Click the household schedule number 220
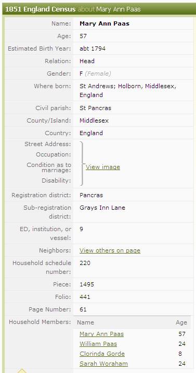 [x=85, y=263]
